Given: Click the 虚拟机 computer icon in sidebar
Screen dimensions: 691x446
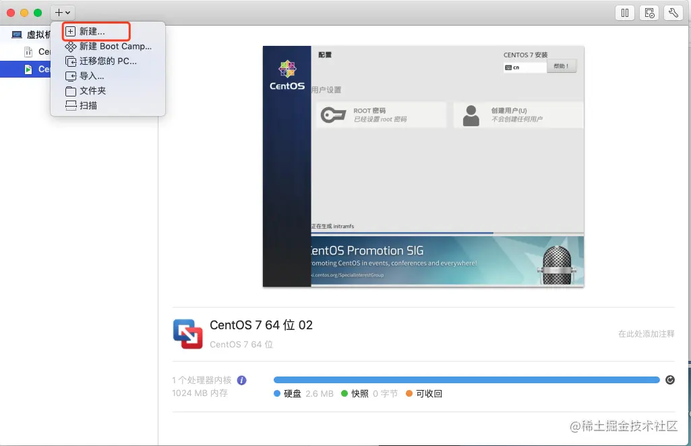Looking at the screenshot, I should 17,35.
